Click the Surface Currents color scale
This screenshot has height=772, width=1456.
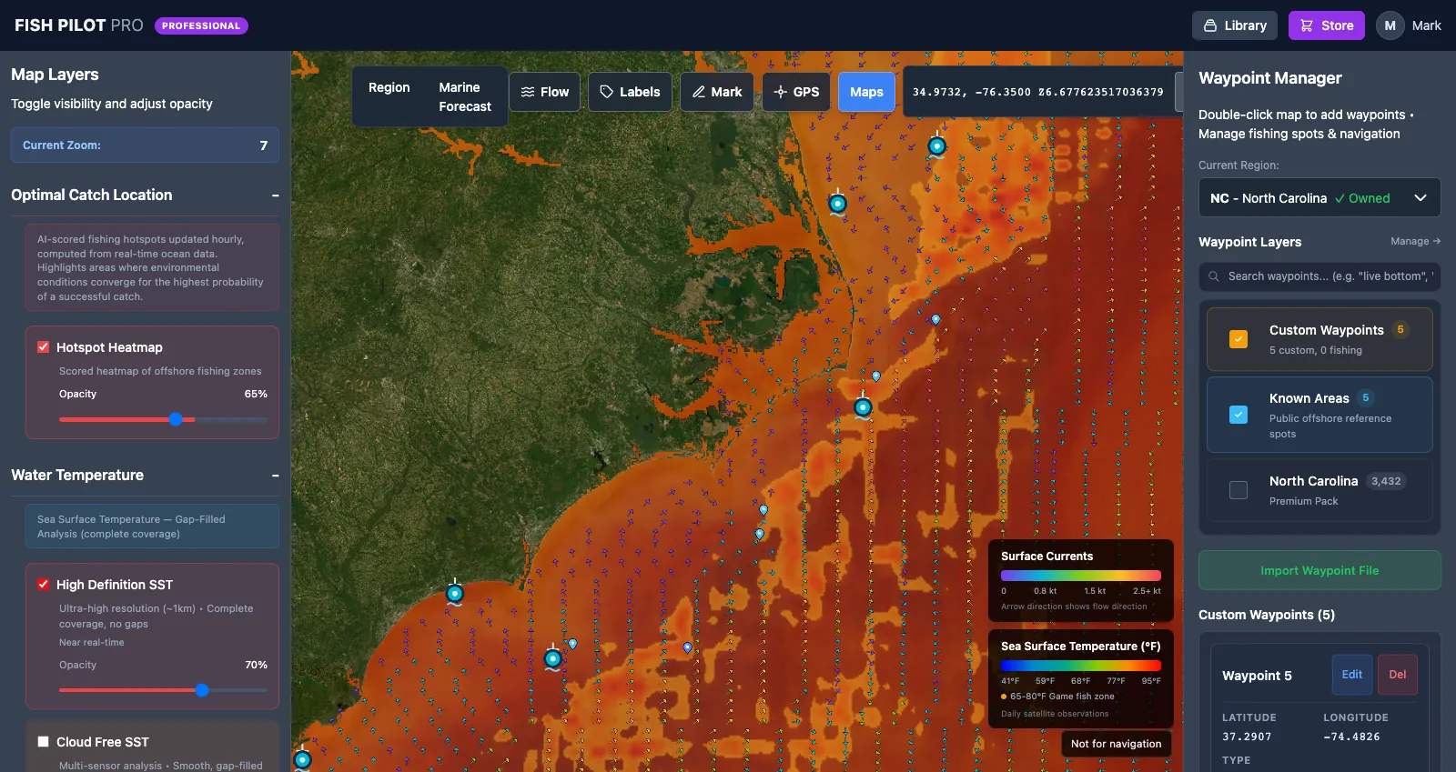coord(1081,576)
